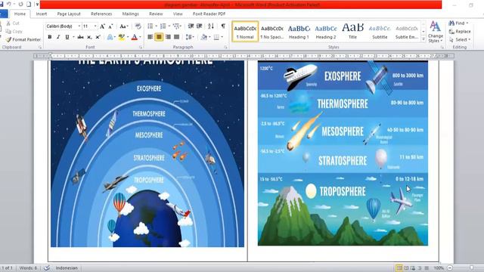484x272 pixels.
Task: Activate Format Painter
Action: click(x=23, y=39)
